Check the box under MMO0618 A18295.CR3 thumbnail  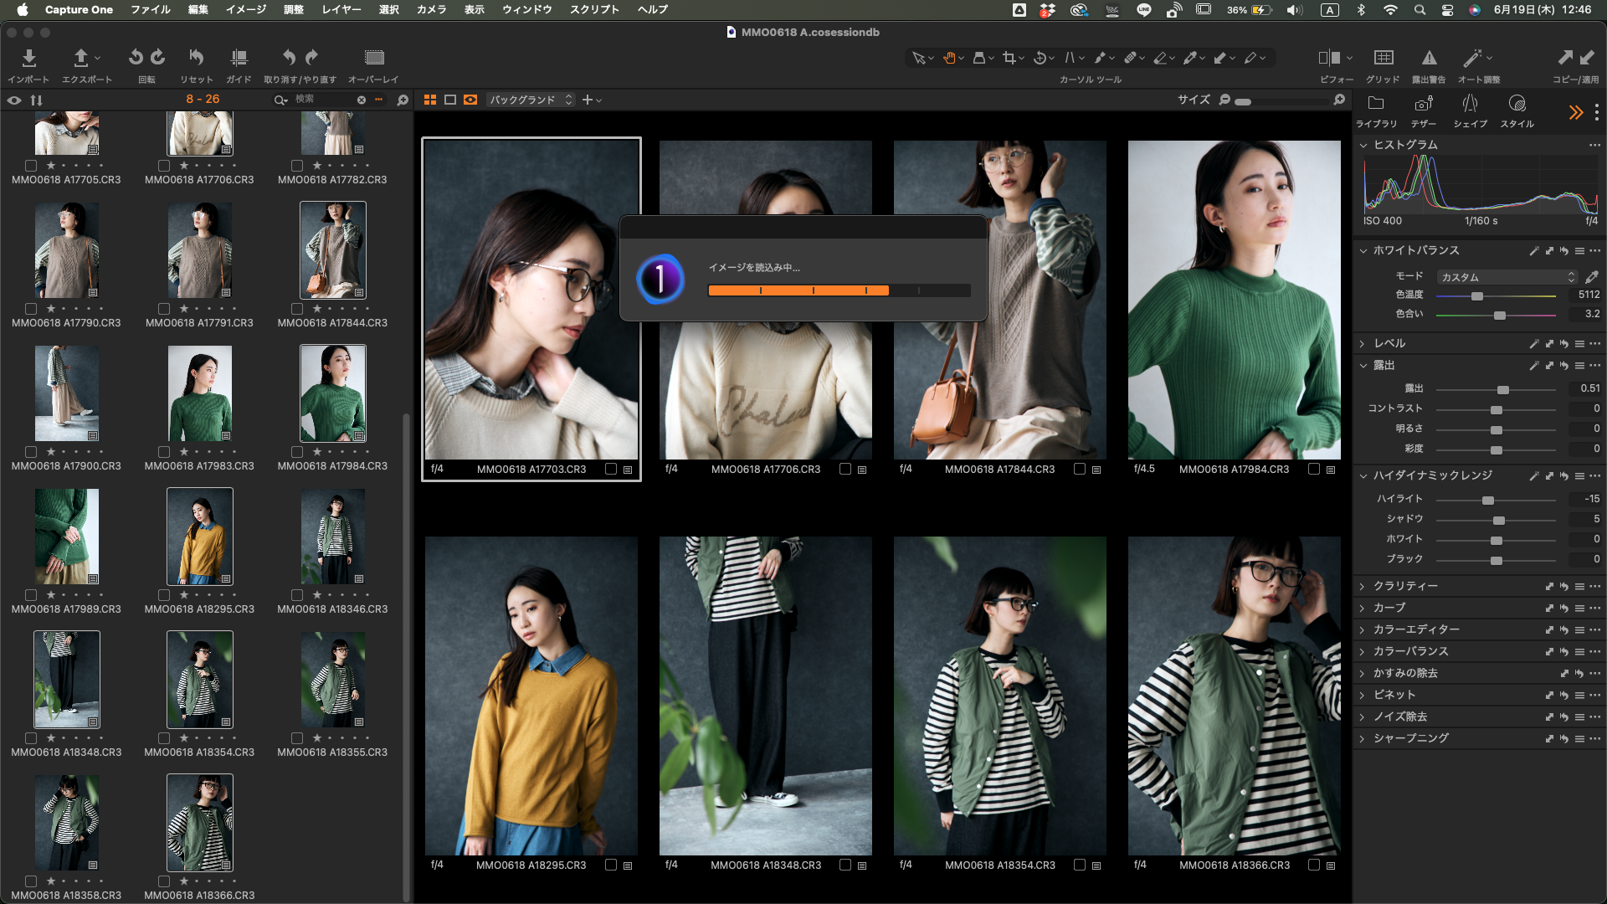164,595
